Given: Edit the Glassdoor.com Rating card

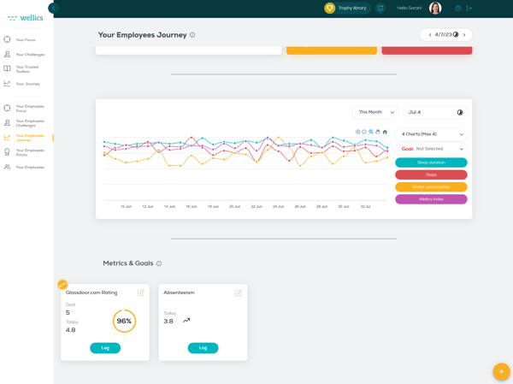Looking at the screenshot, I should tap(141, 292).
